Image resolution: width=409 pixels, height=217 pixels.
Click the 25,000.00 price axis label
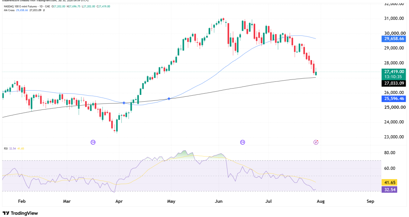point(394,107)
